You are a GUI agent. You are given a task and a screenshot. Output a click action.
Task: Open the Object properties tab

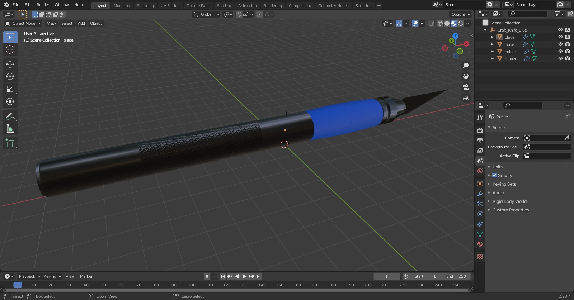pos(480,184)
